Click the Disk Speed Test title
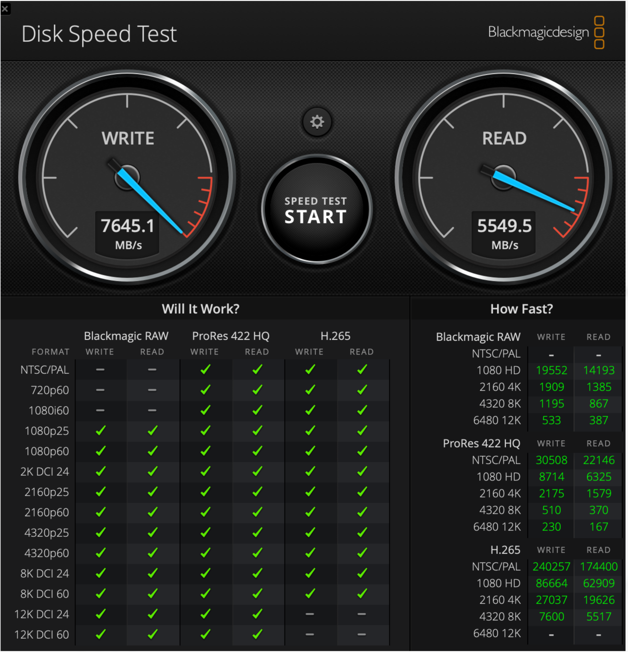Viewport: 628px width, 652px height. click(99, 34)
